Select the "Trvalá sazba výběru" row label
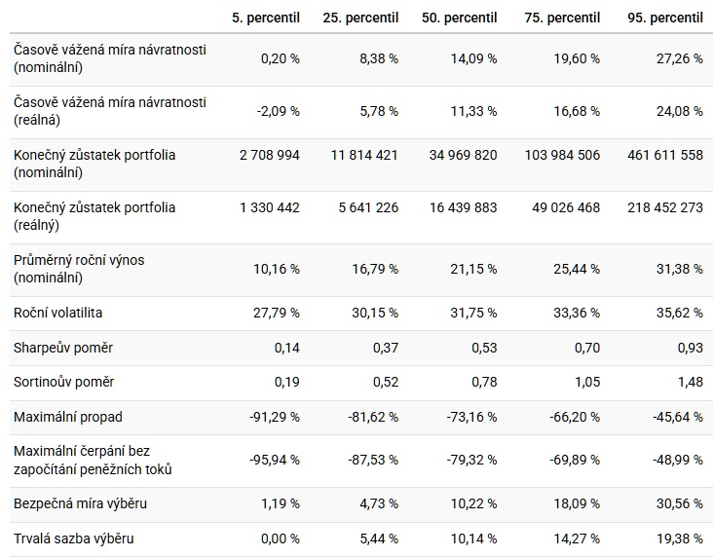The height and width of the screenshot is (557, 714). tap(74, 539)
